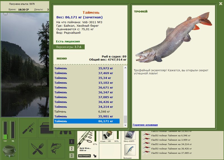224x160 pixels.
Task: Click the ЕДА food level bar
Action: (x=5, y=130)
